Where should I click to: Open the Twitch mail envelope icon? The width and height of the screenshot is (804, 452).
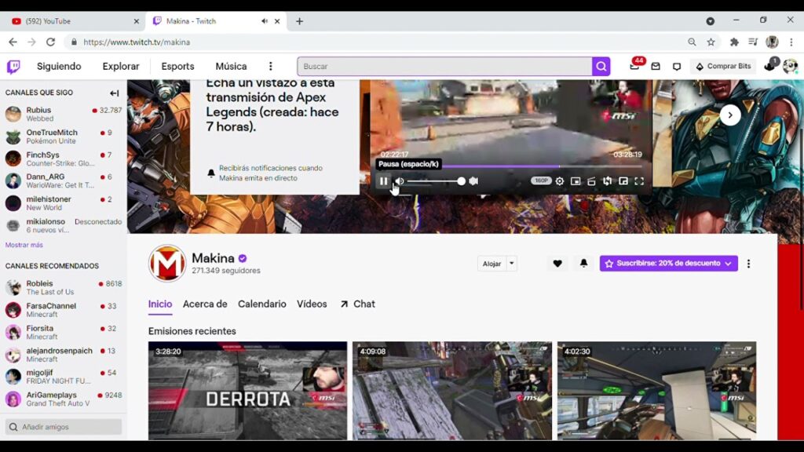pos(656,67)
